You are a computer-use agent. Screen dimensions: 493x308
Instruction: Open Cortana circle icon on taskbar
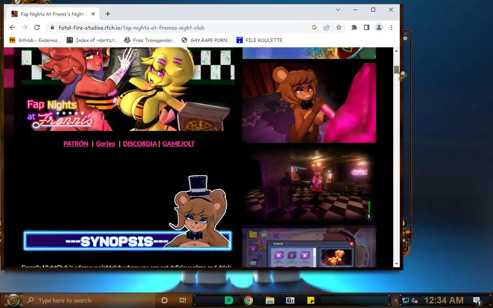[164, 300]
